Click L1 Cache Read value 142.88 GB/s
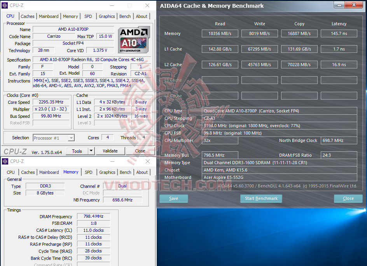This screenshot has width=367, height=266. point(220,49)
